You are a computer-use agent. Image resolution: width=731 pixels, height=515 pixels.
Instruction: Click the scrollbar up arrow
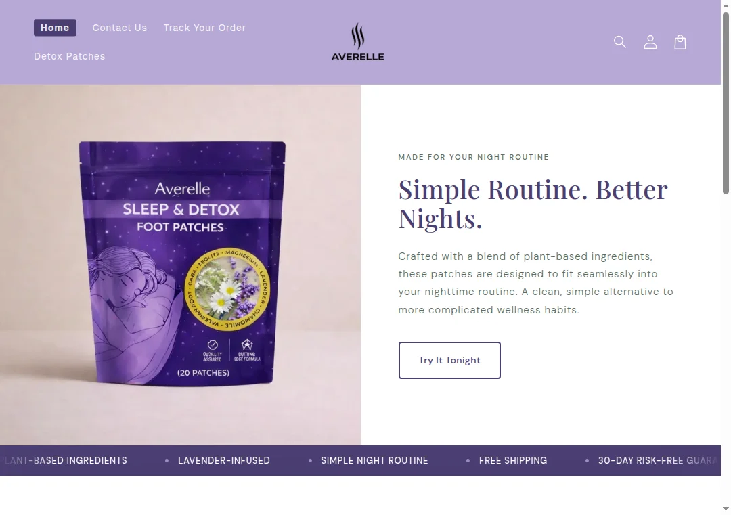(726, 4)
